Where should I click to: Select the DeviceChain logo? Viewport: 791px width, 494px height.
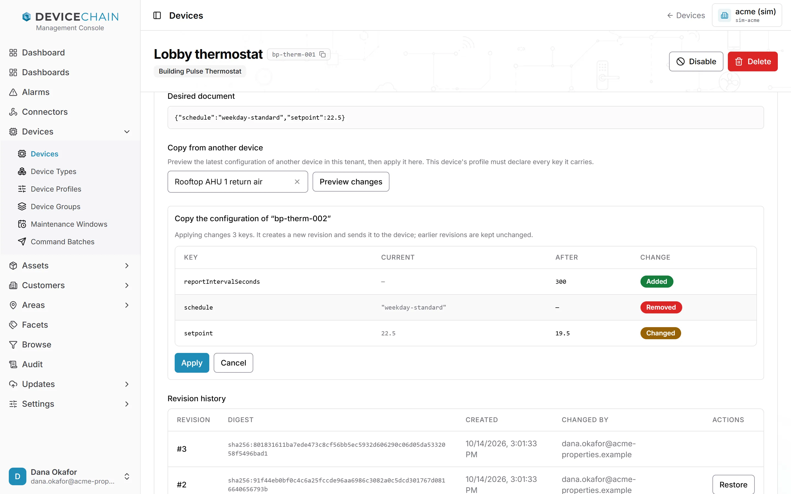(70, 17)
